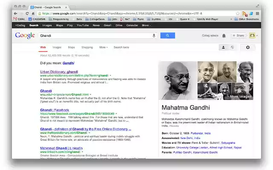Bookmark this page with the star icon
The image size is (273, 170).
coord(238,13)
